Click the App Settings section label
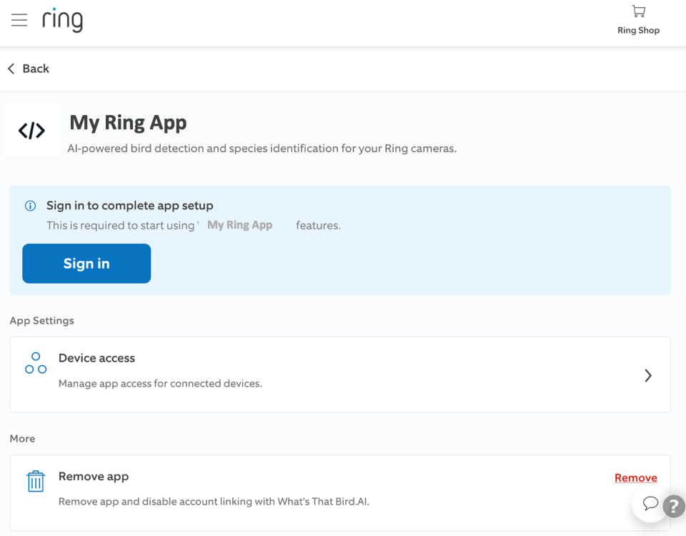This screenshot has height=536, width=686. pyautogui.click(x=42, y=321)
